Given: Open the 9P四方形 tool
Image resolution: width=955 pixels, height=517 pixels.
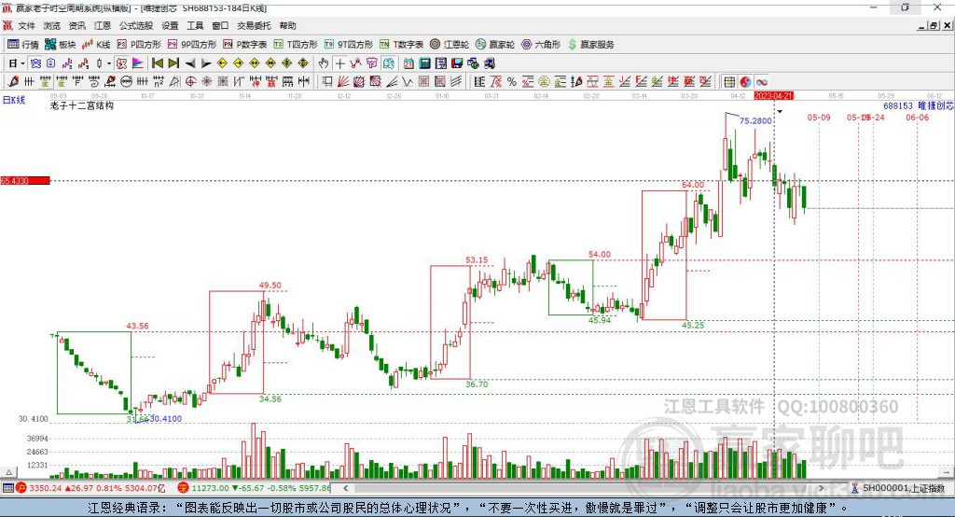Looking at the screenshot, I should [x=192, y=45].
